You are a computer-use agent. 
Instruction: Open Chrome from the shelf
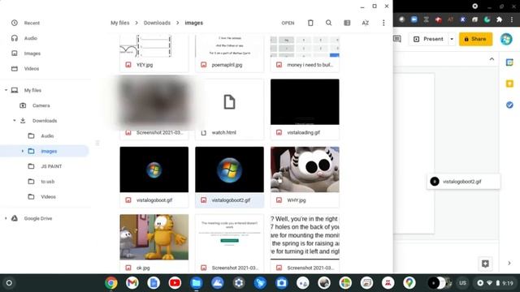[110, 283]
